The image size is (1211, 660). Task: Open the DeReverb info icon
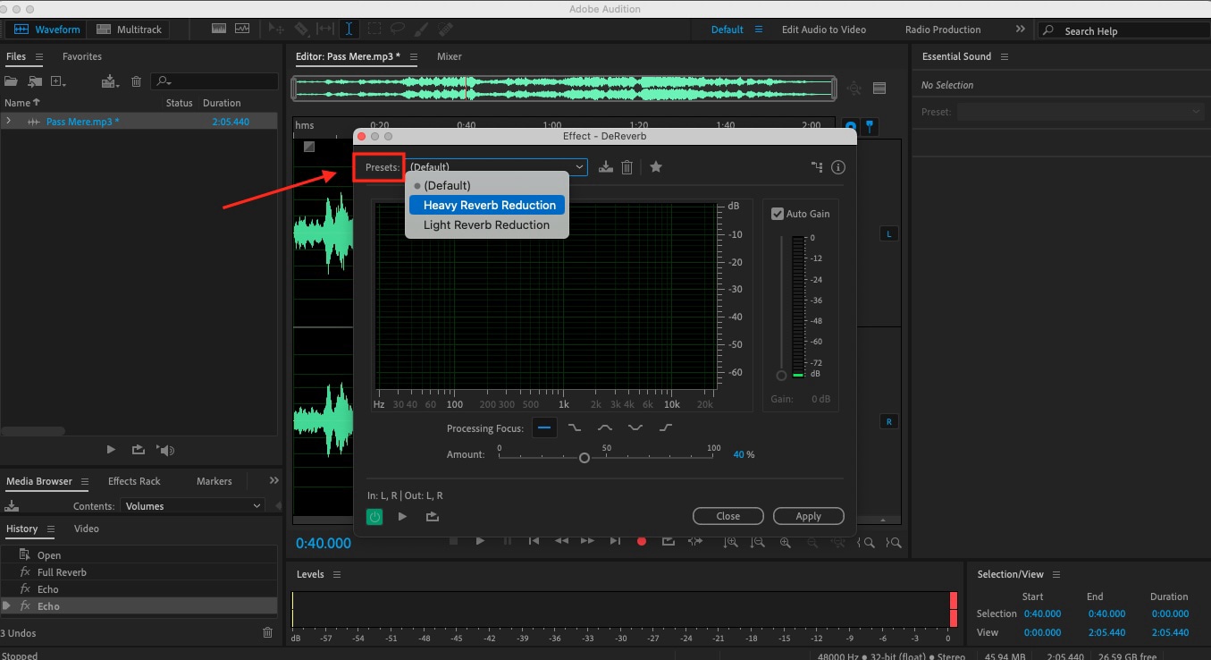838,166
